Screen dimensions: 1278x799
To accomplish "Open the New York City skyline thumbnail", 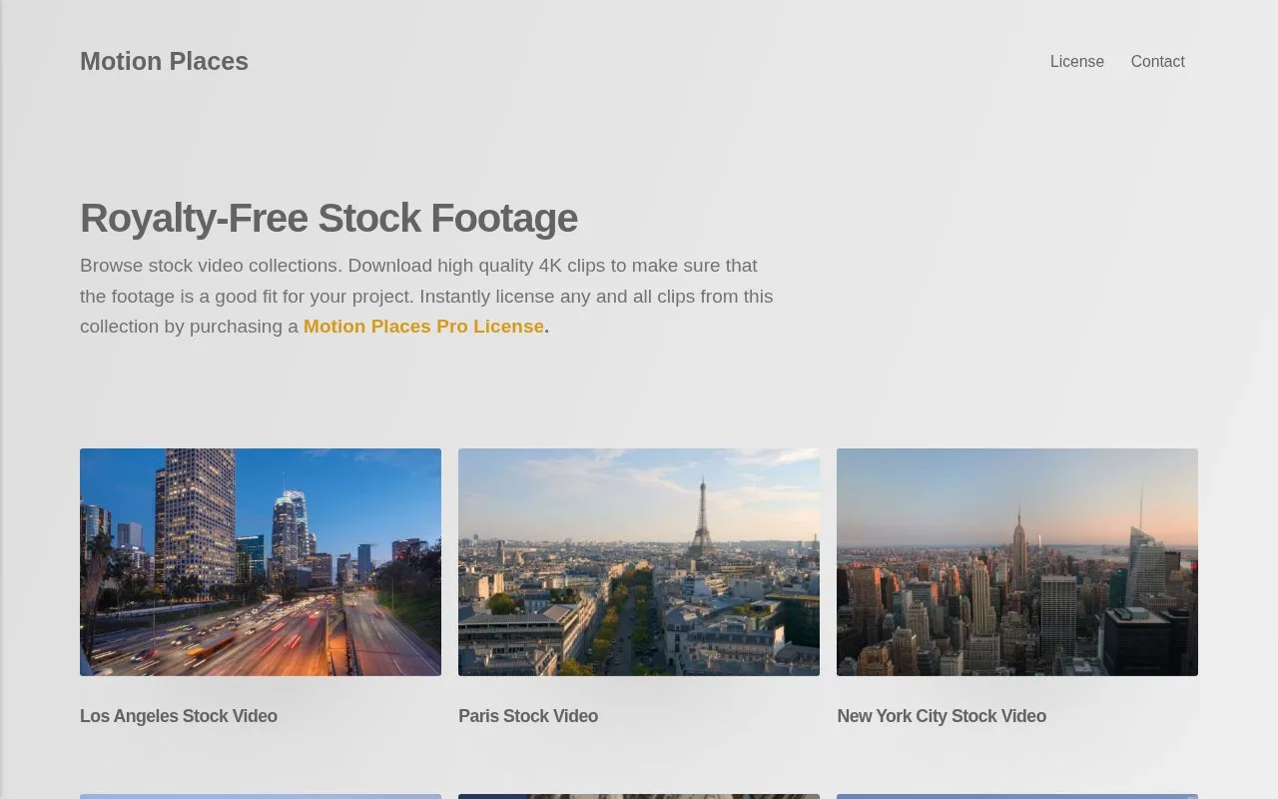I will [1017, 562].
